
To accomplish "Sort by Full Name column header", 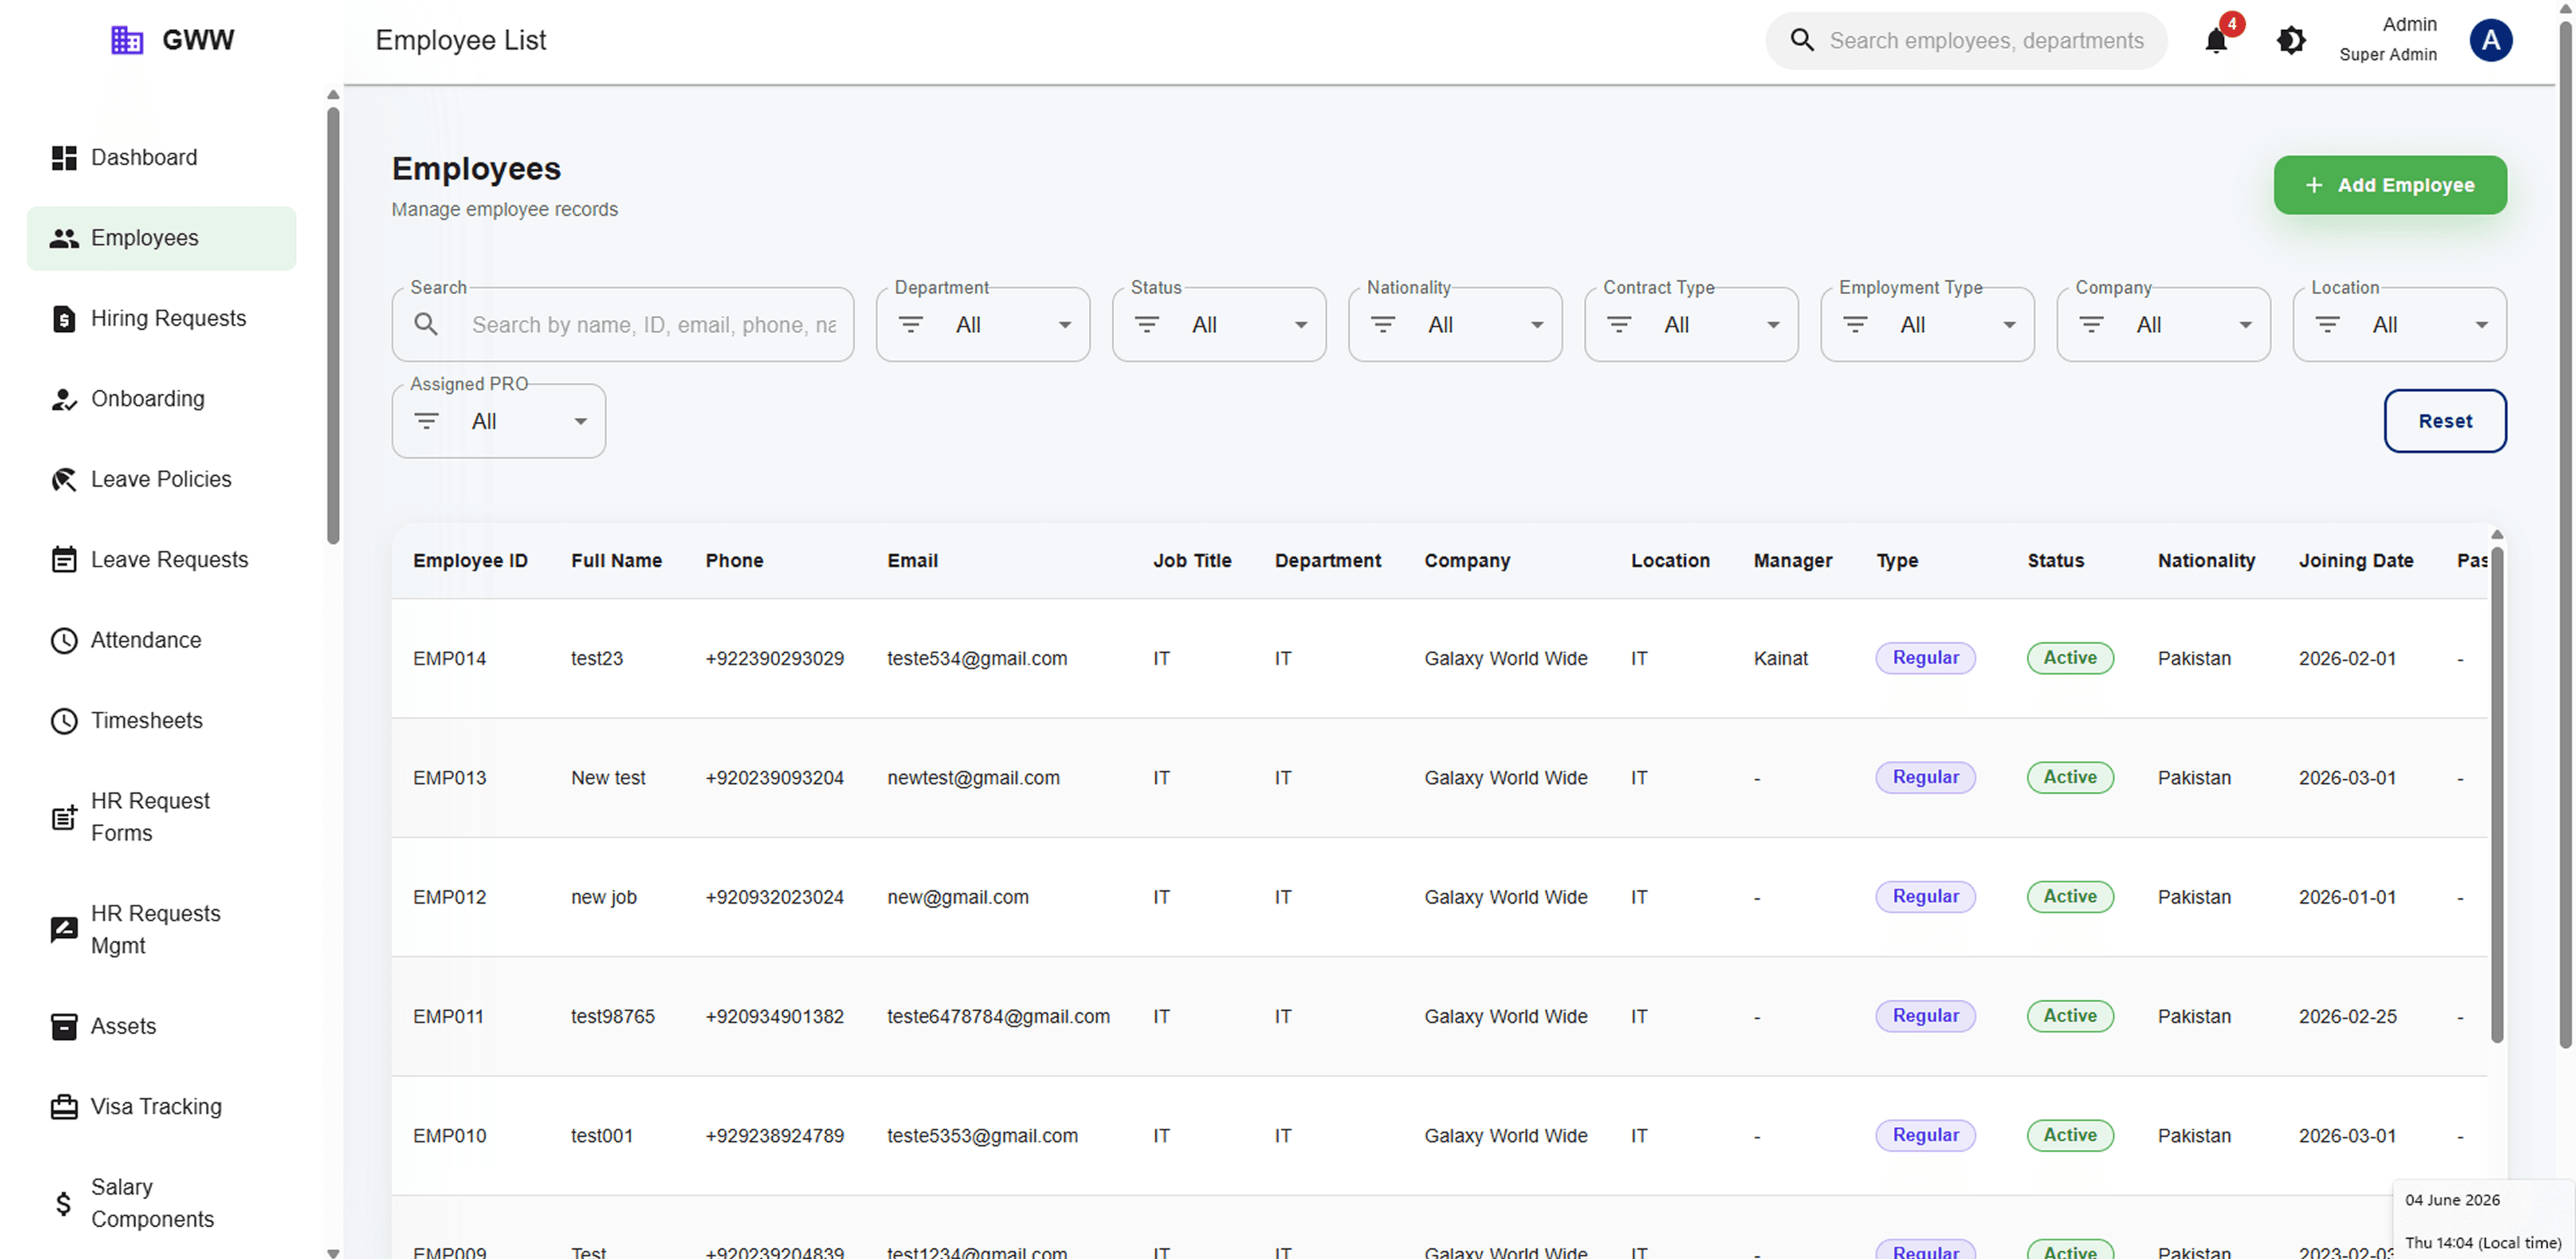I will (x=616, y=560).
